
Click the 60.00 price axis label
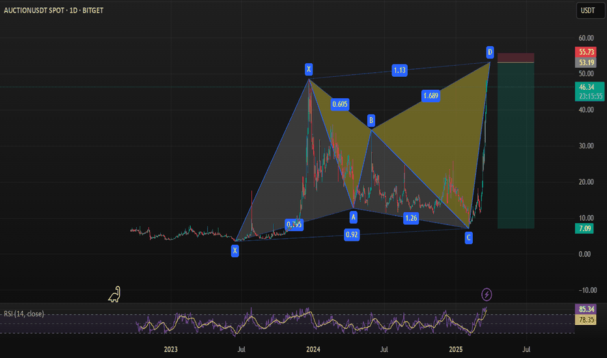(586, 38)
